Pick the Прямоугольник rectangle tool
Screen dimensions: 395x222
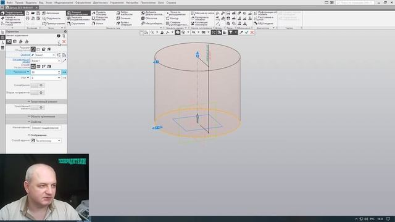point(54,23)
